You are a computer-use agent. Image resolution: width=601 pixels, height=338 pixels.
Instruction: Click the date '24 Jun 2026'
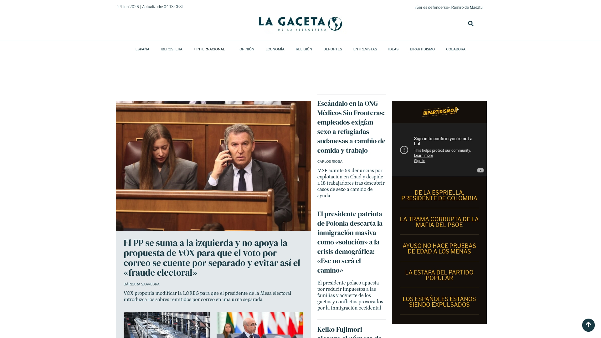click(x=128, y=7)
